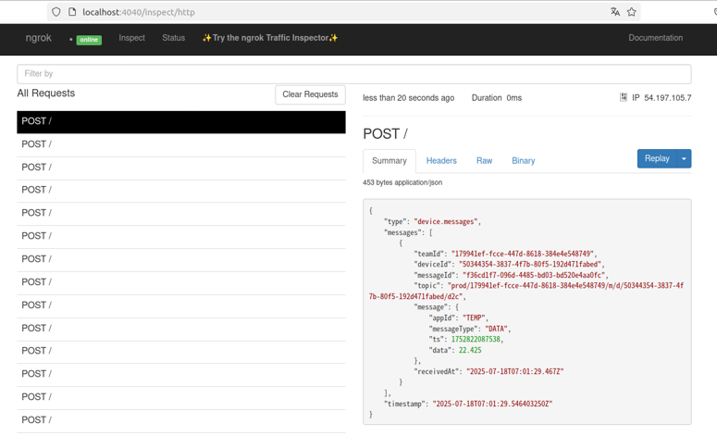Click the "453 bytes application/json" text
717x436 pixels.
[402, 182]
